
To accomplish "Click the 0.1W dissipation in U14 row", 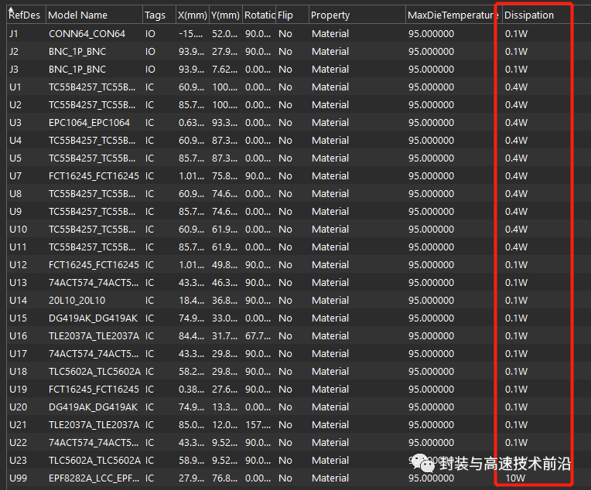I will coord(516,301).
